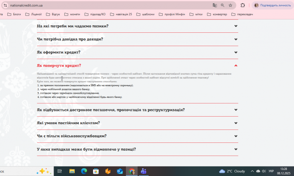This screenshot has width=294, height=176.
Task: Click the question На які потреби ми надаємо позики?
Action: click(x=73, y=26)
